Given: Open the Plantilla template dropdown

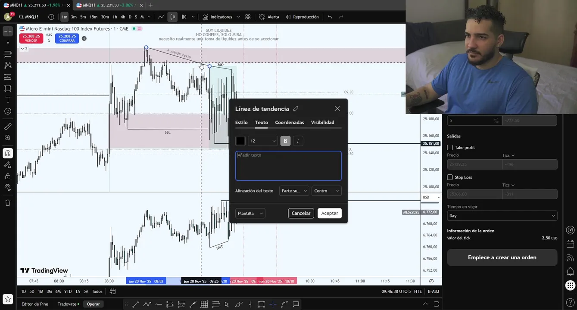Looking at the screenshot, I should [x=250, y=213].
